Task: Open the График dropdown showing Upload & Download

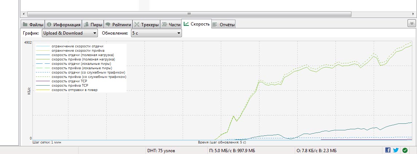Action: (x=69, y=33)
